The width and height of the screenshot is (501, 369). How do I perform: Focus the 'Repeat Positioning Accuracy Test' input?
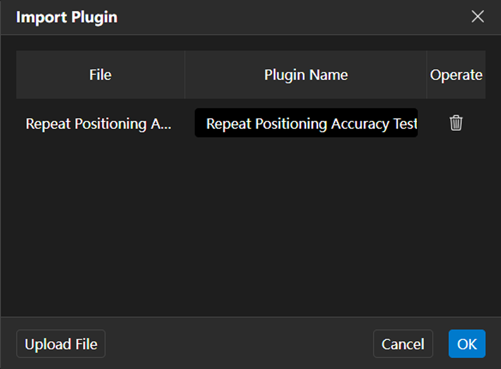tap(306, 124)
